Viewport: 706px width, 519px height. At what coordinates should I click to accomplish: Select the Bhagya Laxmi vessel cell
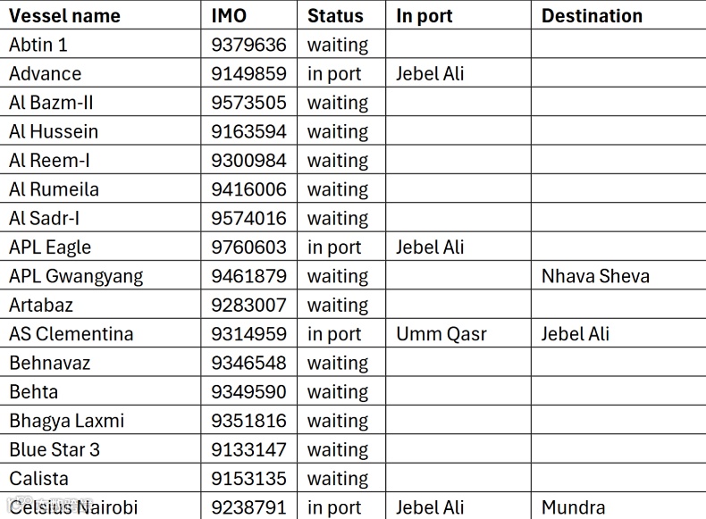pos(66,421)
